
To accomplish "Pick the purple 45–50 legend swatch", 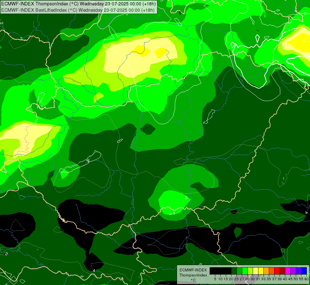I will (293, 271).
